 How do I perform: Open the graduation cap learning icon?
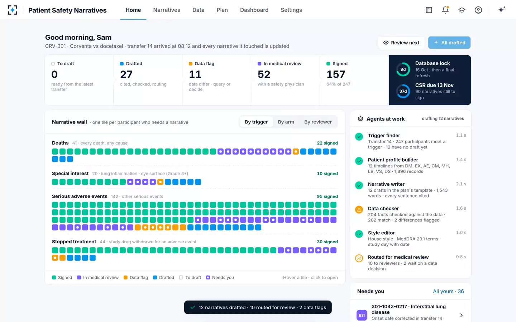pos(462,10)
